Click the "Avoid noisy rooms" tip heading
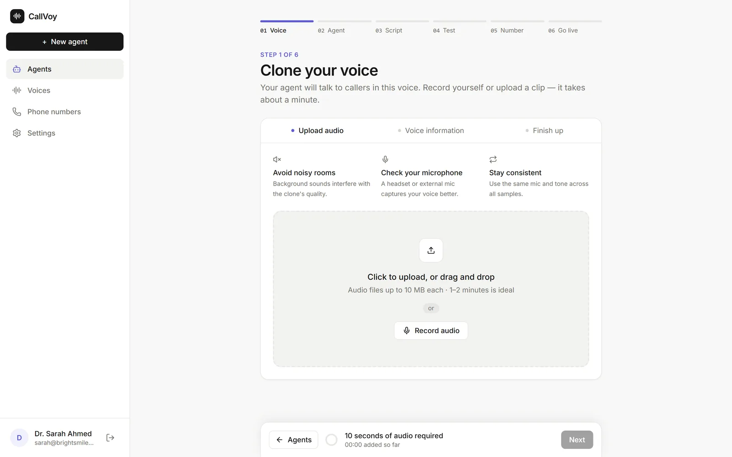This screenshot has width=732, height=457. 304,173
